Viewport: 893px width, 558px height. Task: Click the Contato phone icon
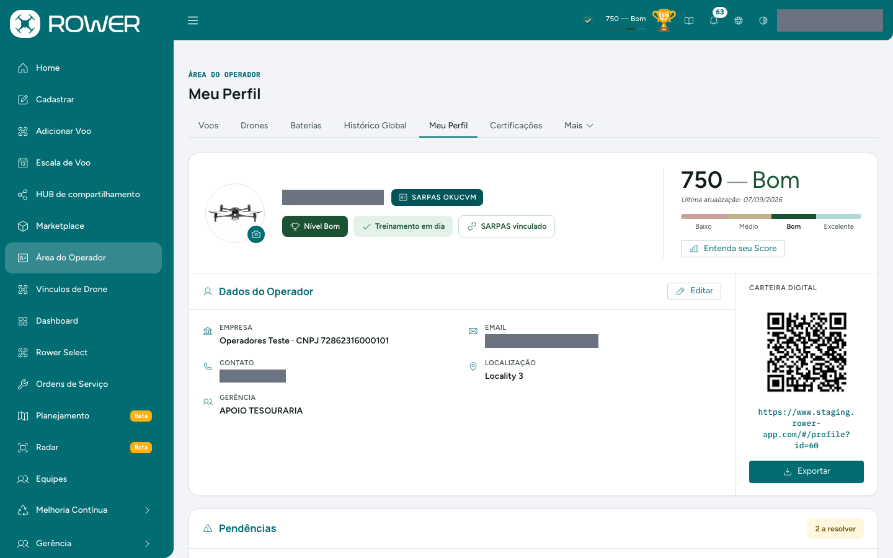[208, 366]
